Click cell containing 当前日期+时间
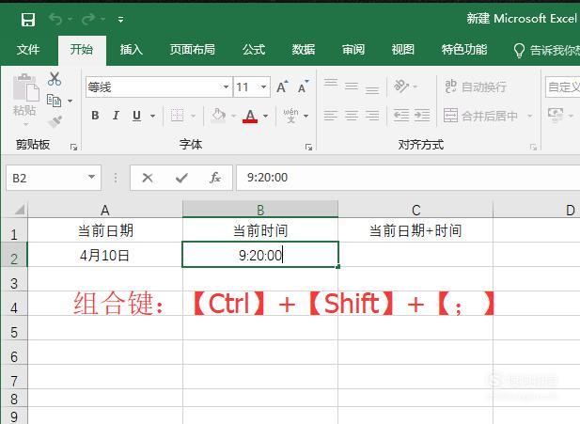The height and width of the screenshot is (424, 580). tap(415, 230)
